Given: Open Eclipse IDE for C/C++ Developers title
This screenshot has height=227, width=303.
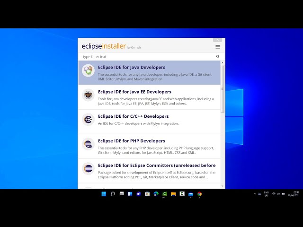Looking at the screenshot, I should tap(134, 116).
